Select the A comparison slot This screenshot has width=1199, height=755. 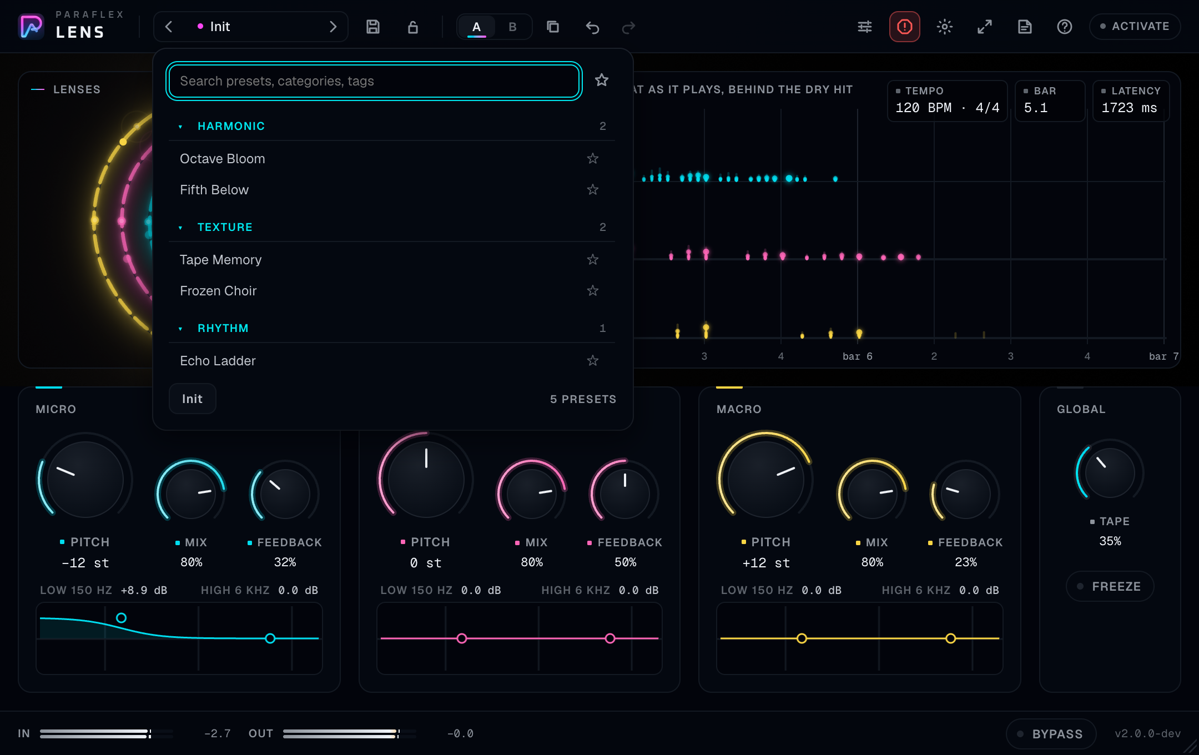476,27
